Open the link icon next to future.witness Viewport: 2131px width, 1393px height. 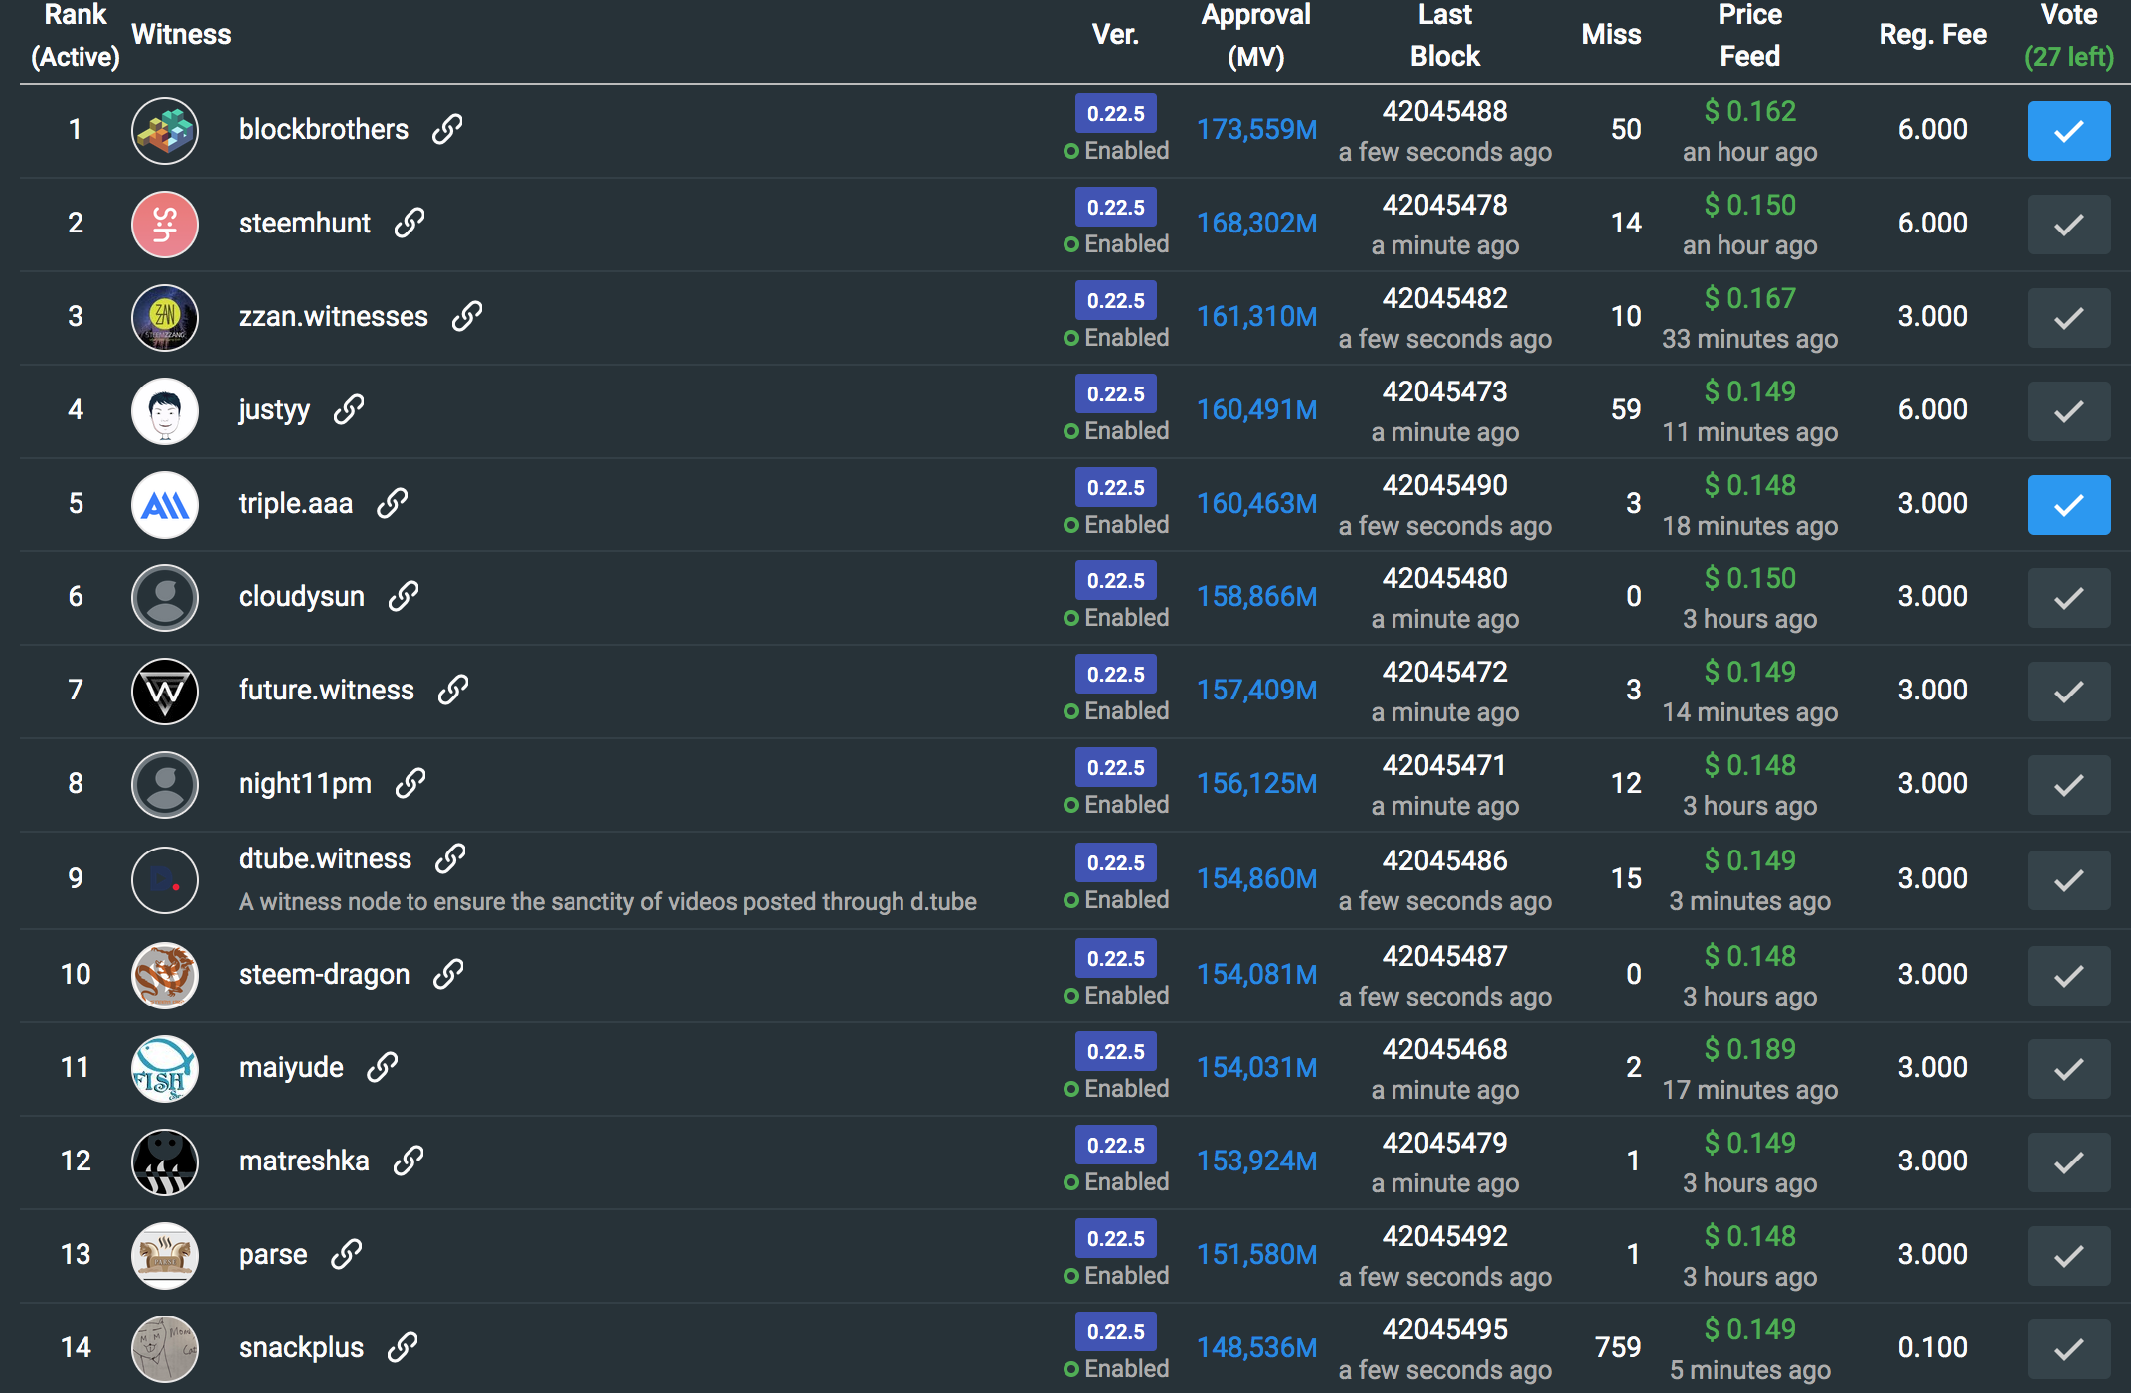tap(453, 690)
